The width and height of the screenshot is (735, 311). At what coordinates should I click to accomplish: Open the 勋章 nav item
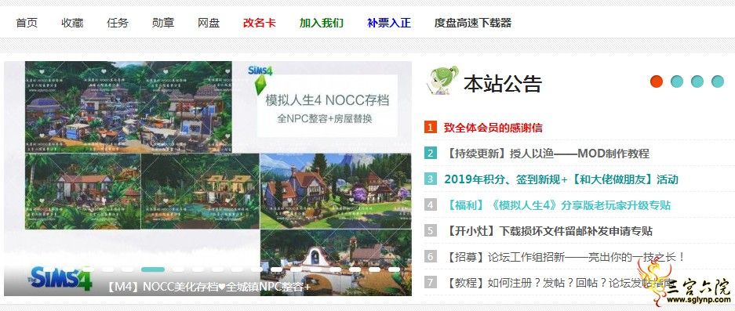click(x=163, y=23)
